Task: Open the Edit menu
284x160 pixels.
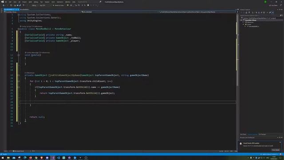Action: [x=10, y=2]
